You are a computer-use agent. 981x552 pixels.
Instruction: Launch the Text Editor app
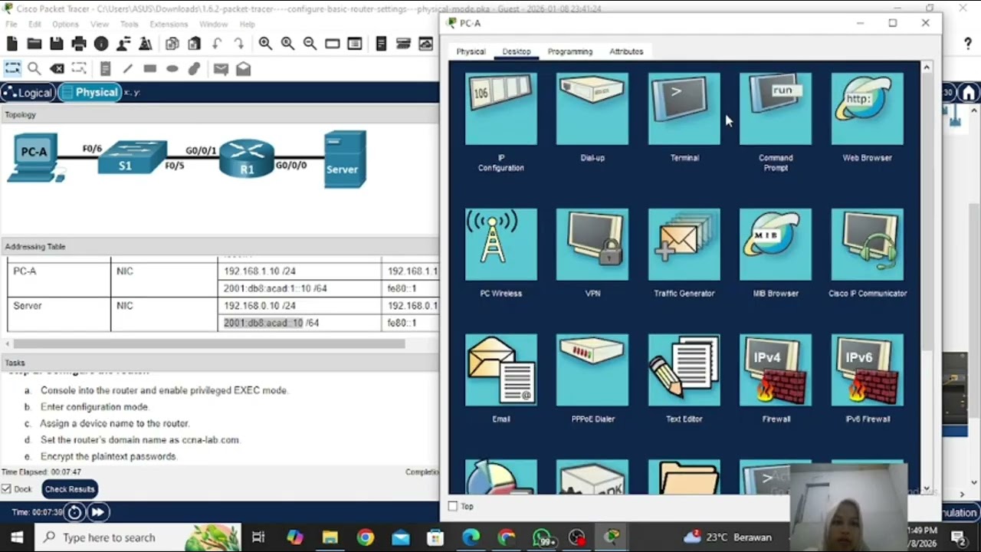point(684,370)
